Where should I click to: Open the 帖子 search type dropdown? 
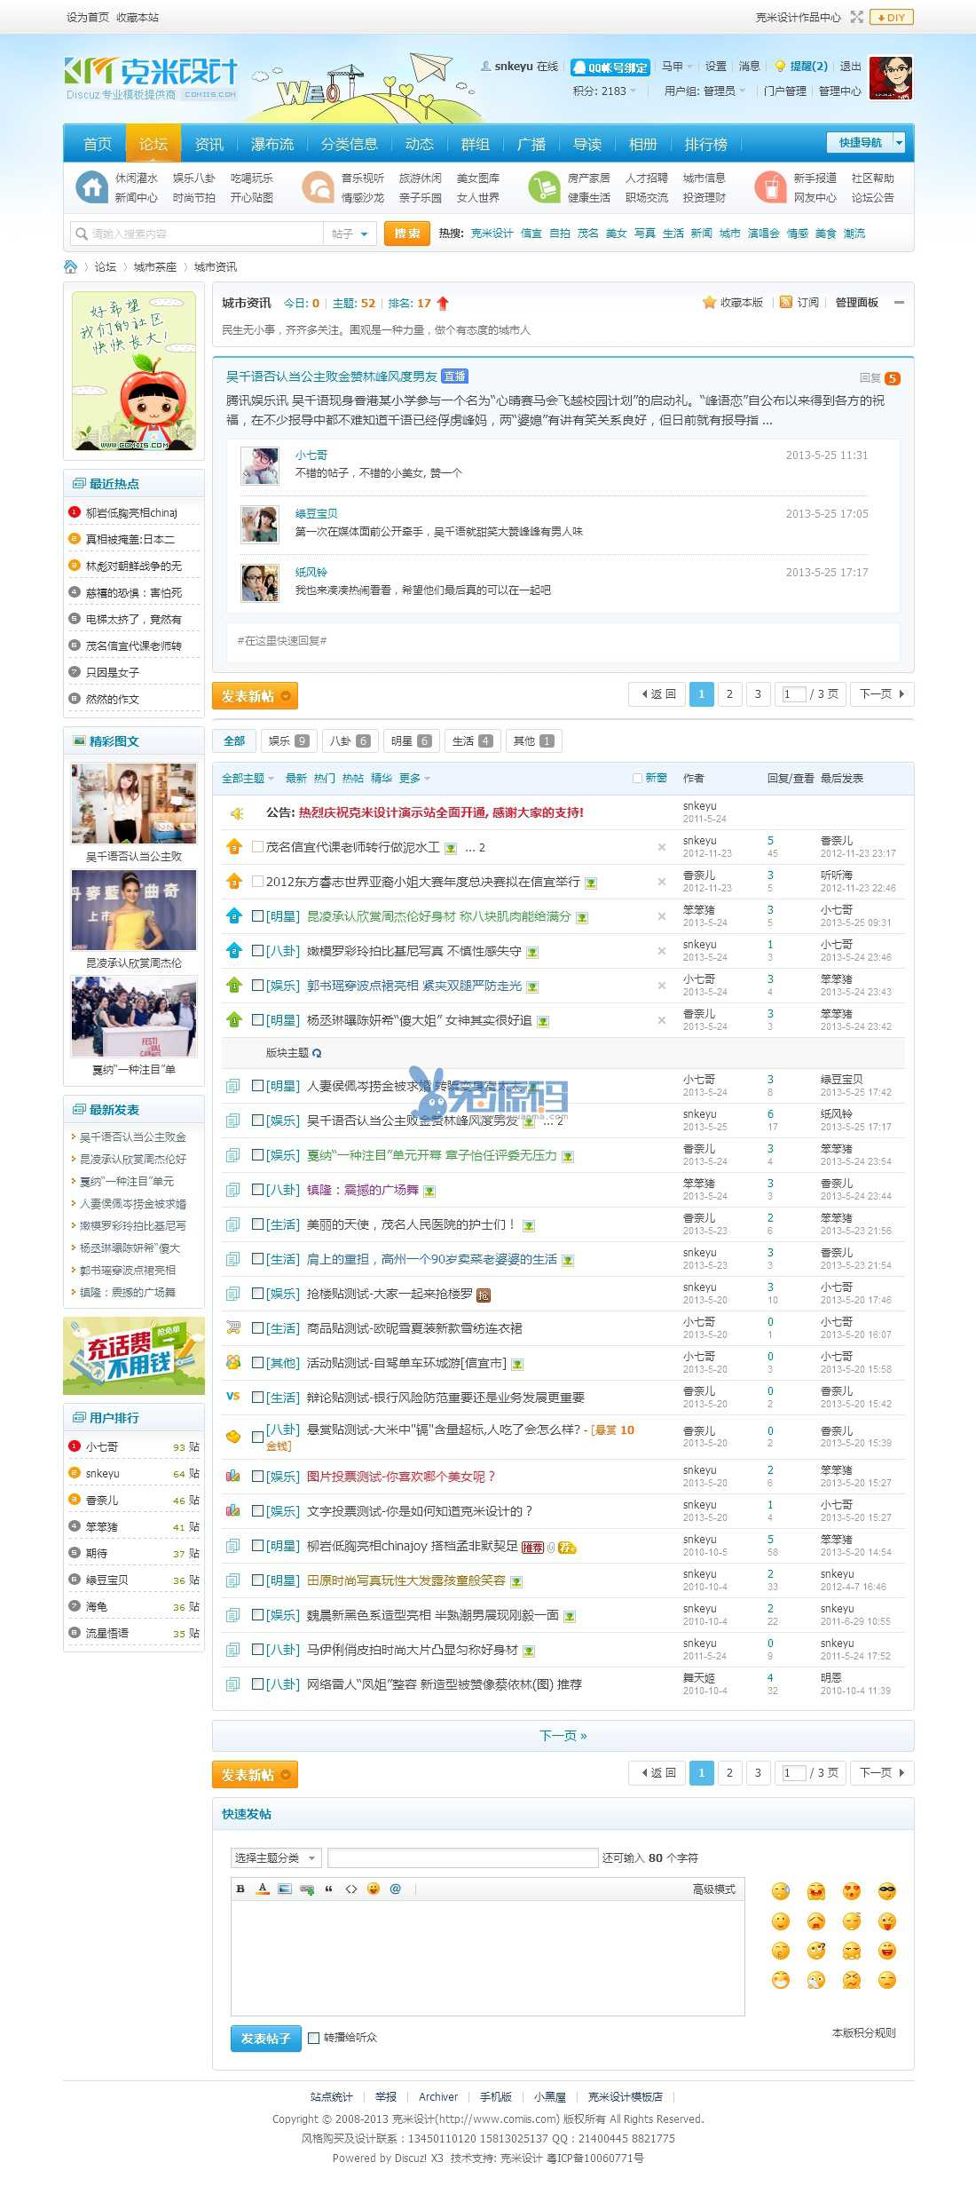point(350,234)
